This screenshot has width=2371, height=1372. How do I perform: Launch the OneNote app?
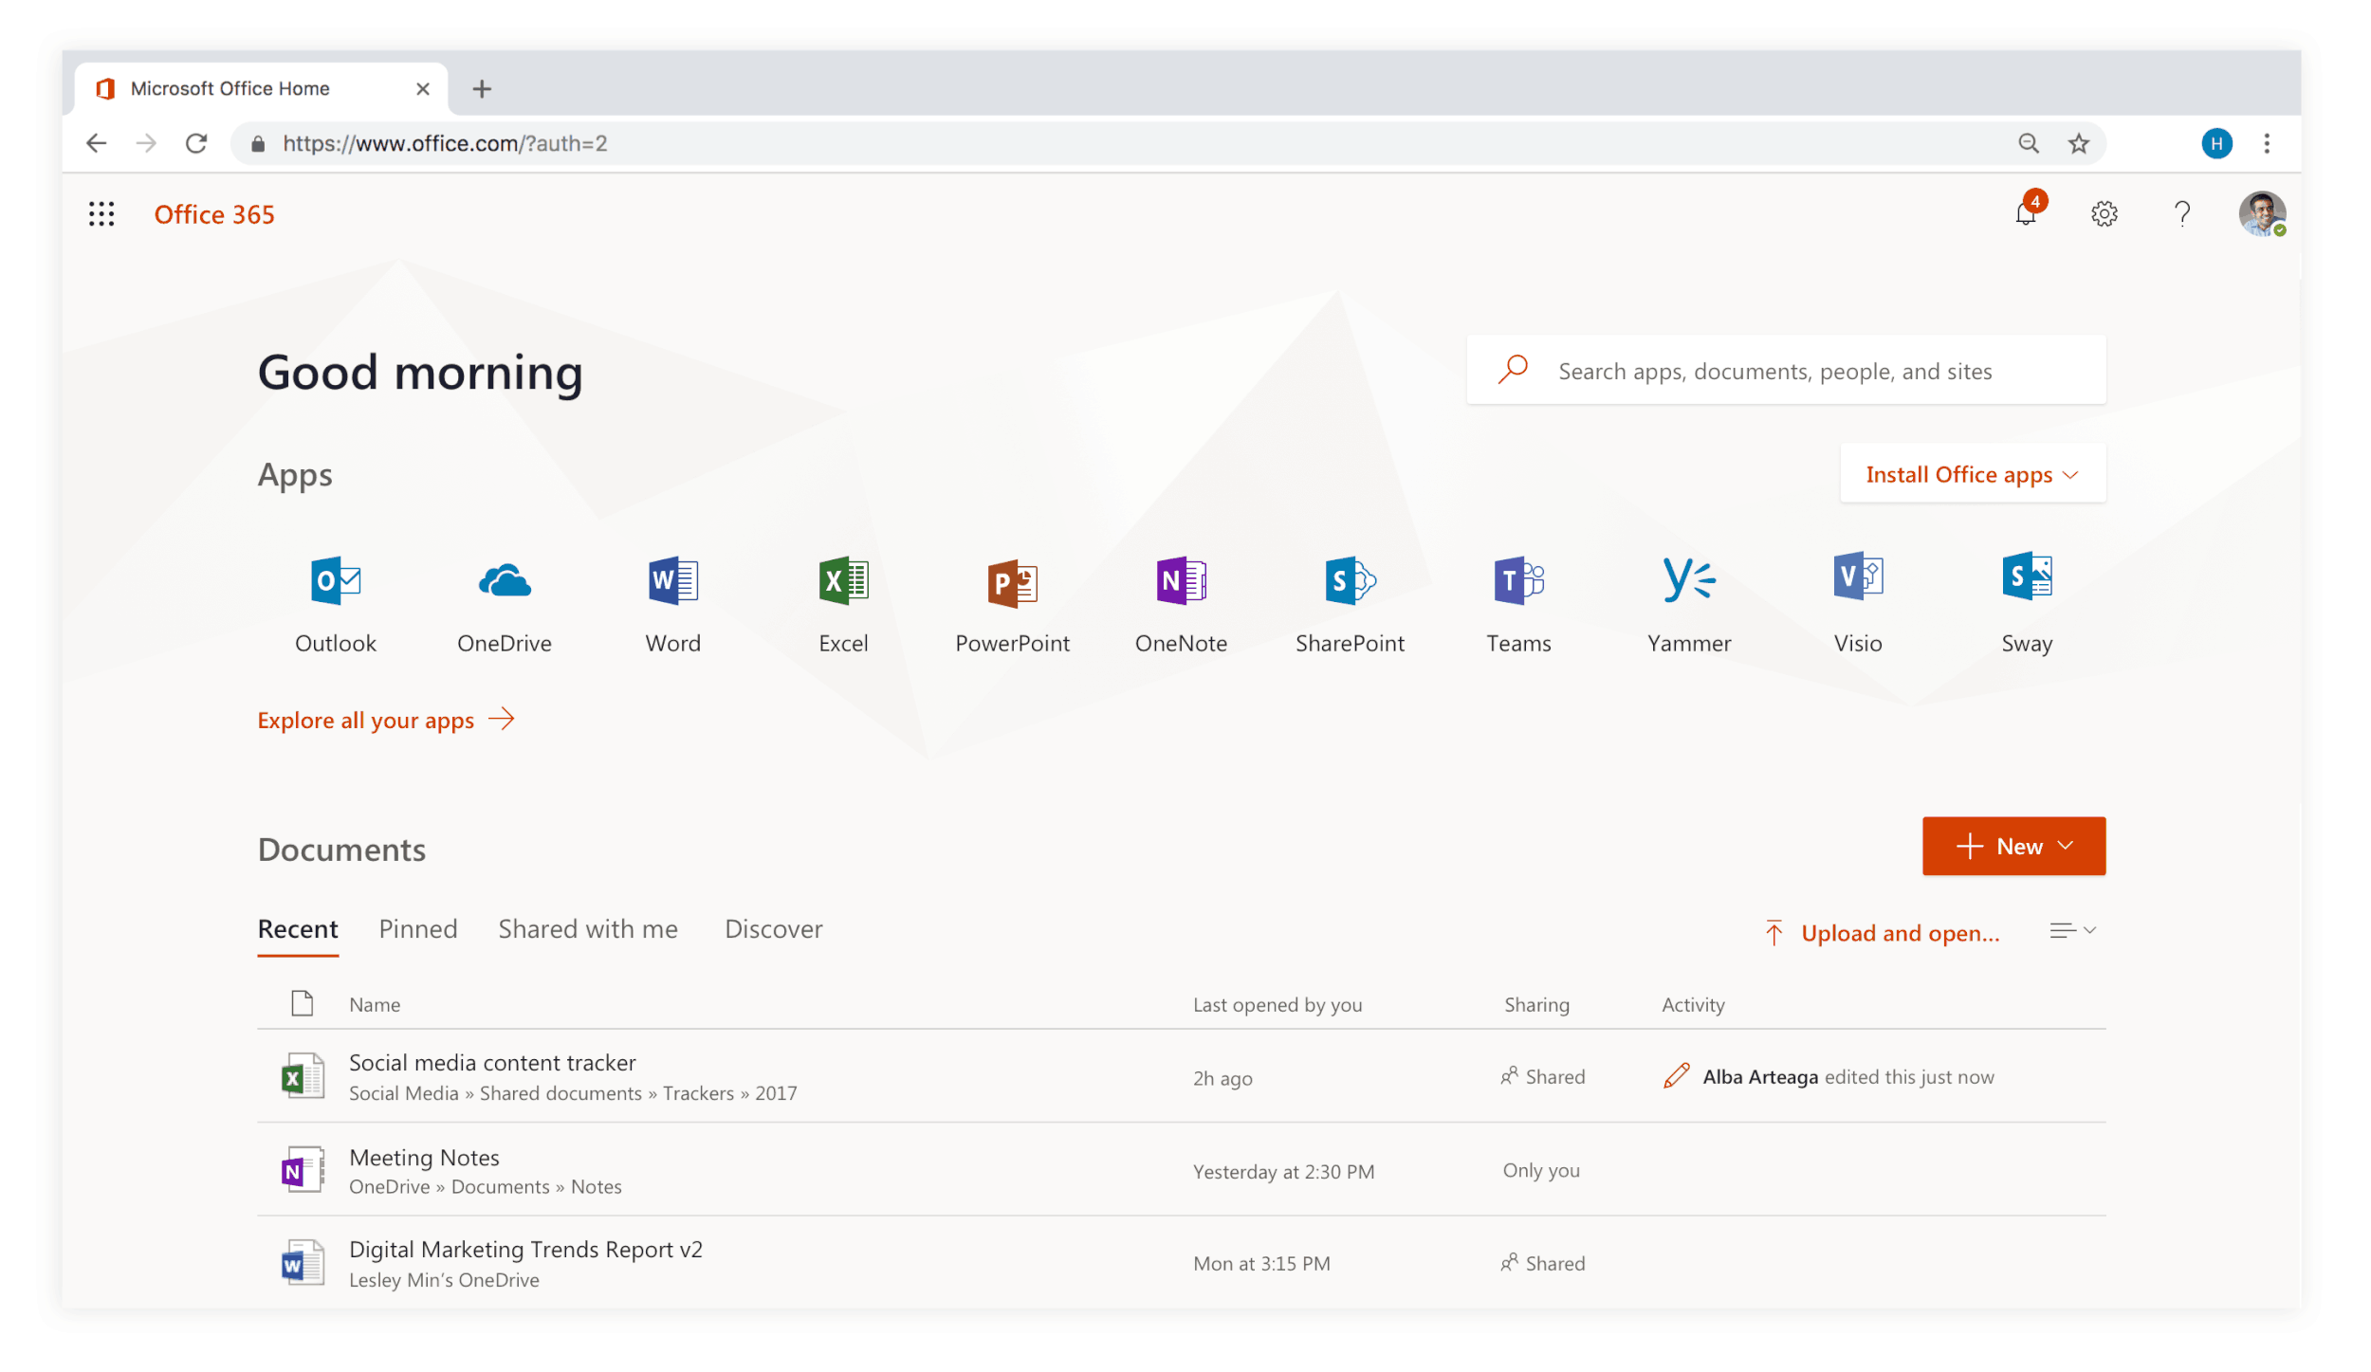point(1181,580)
